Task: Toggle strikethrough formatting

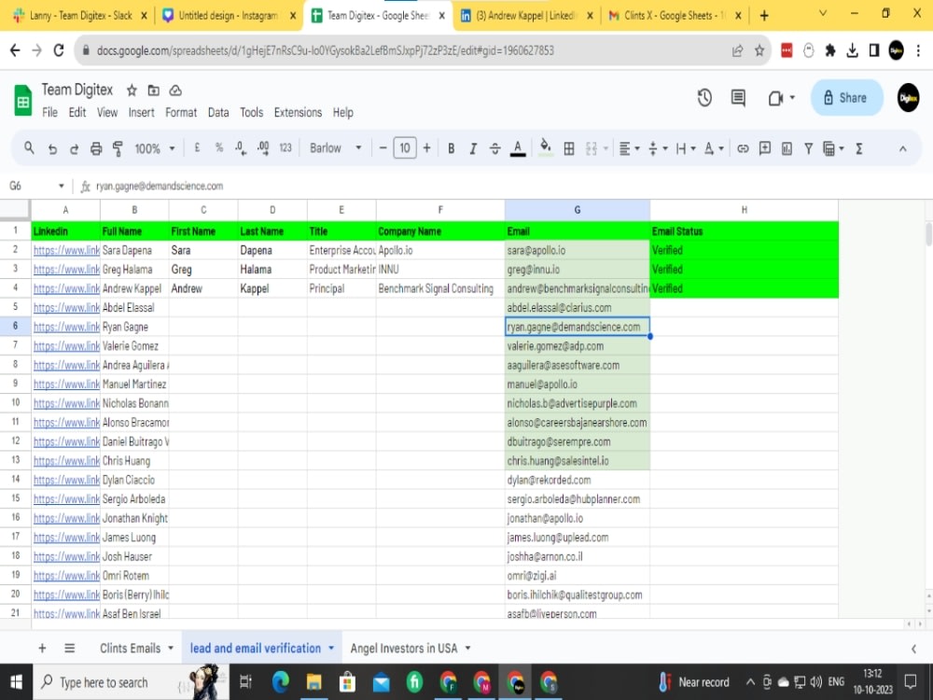Action: tap(495, 148)
